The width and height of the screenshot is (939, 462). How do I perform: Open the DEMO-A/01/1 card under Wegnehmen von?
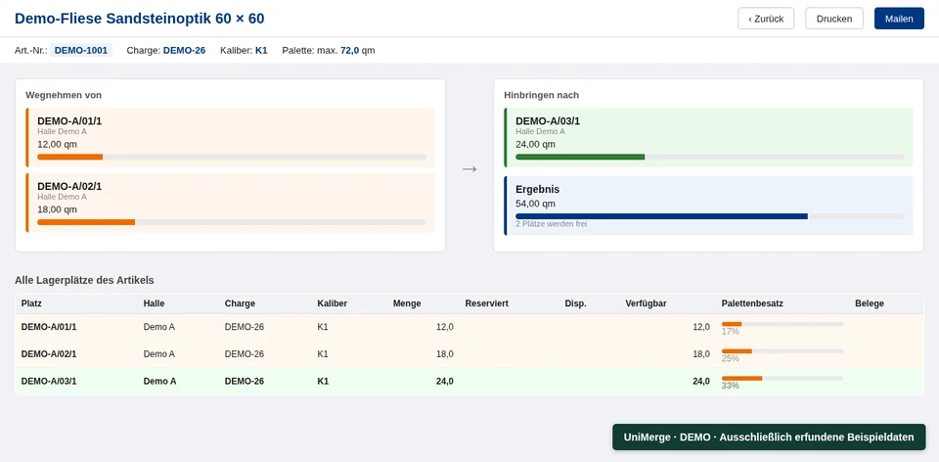230,137
